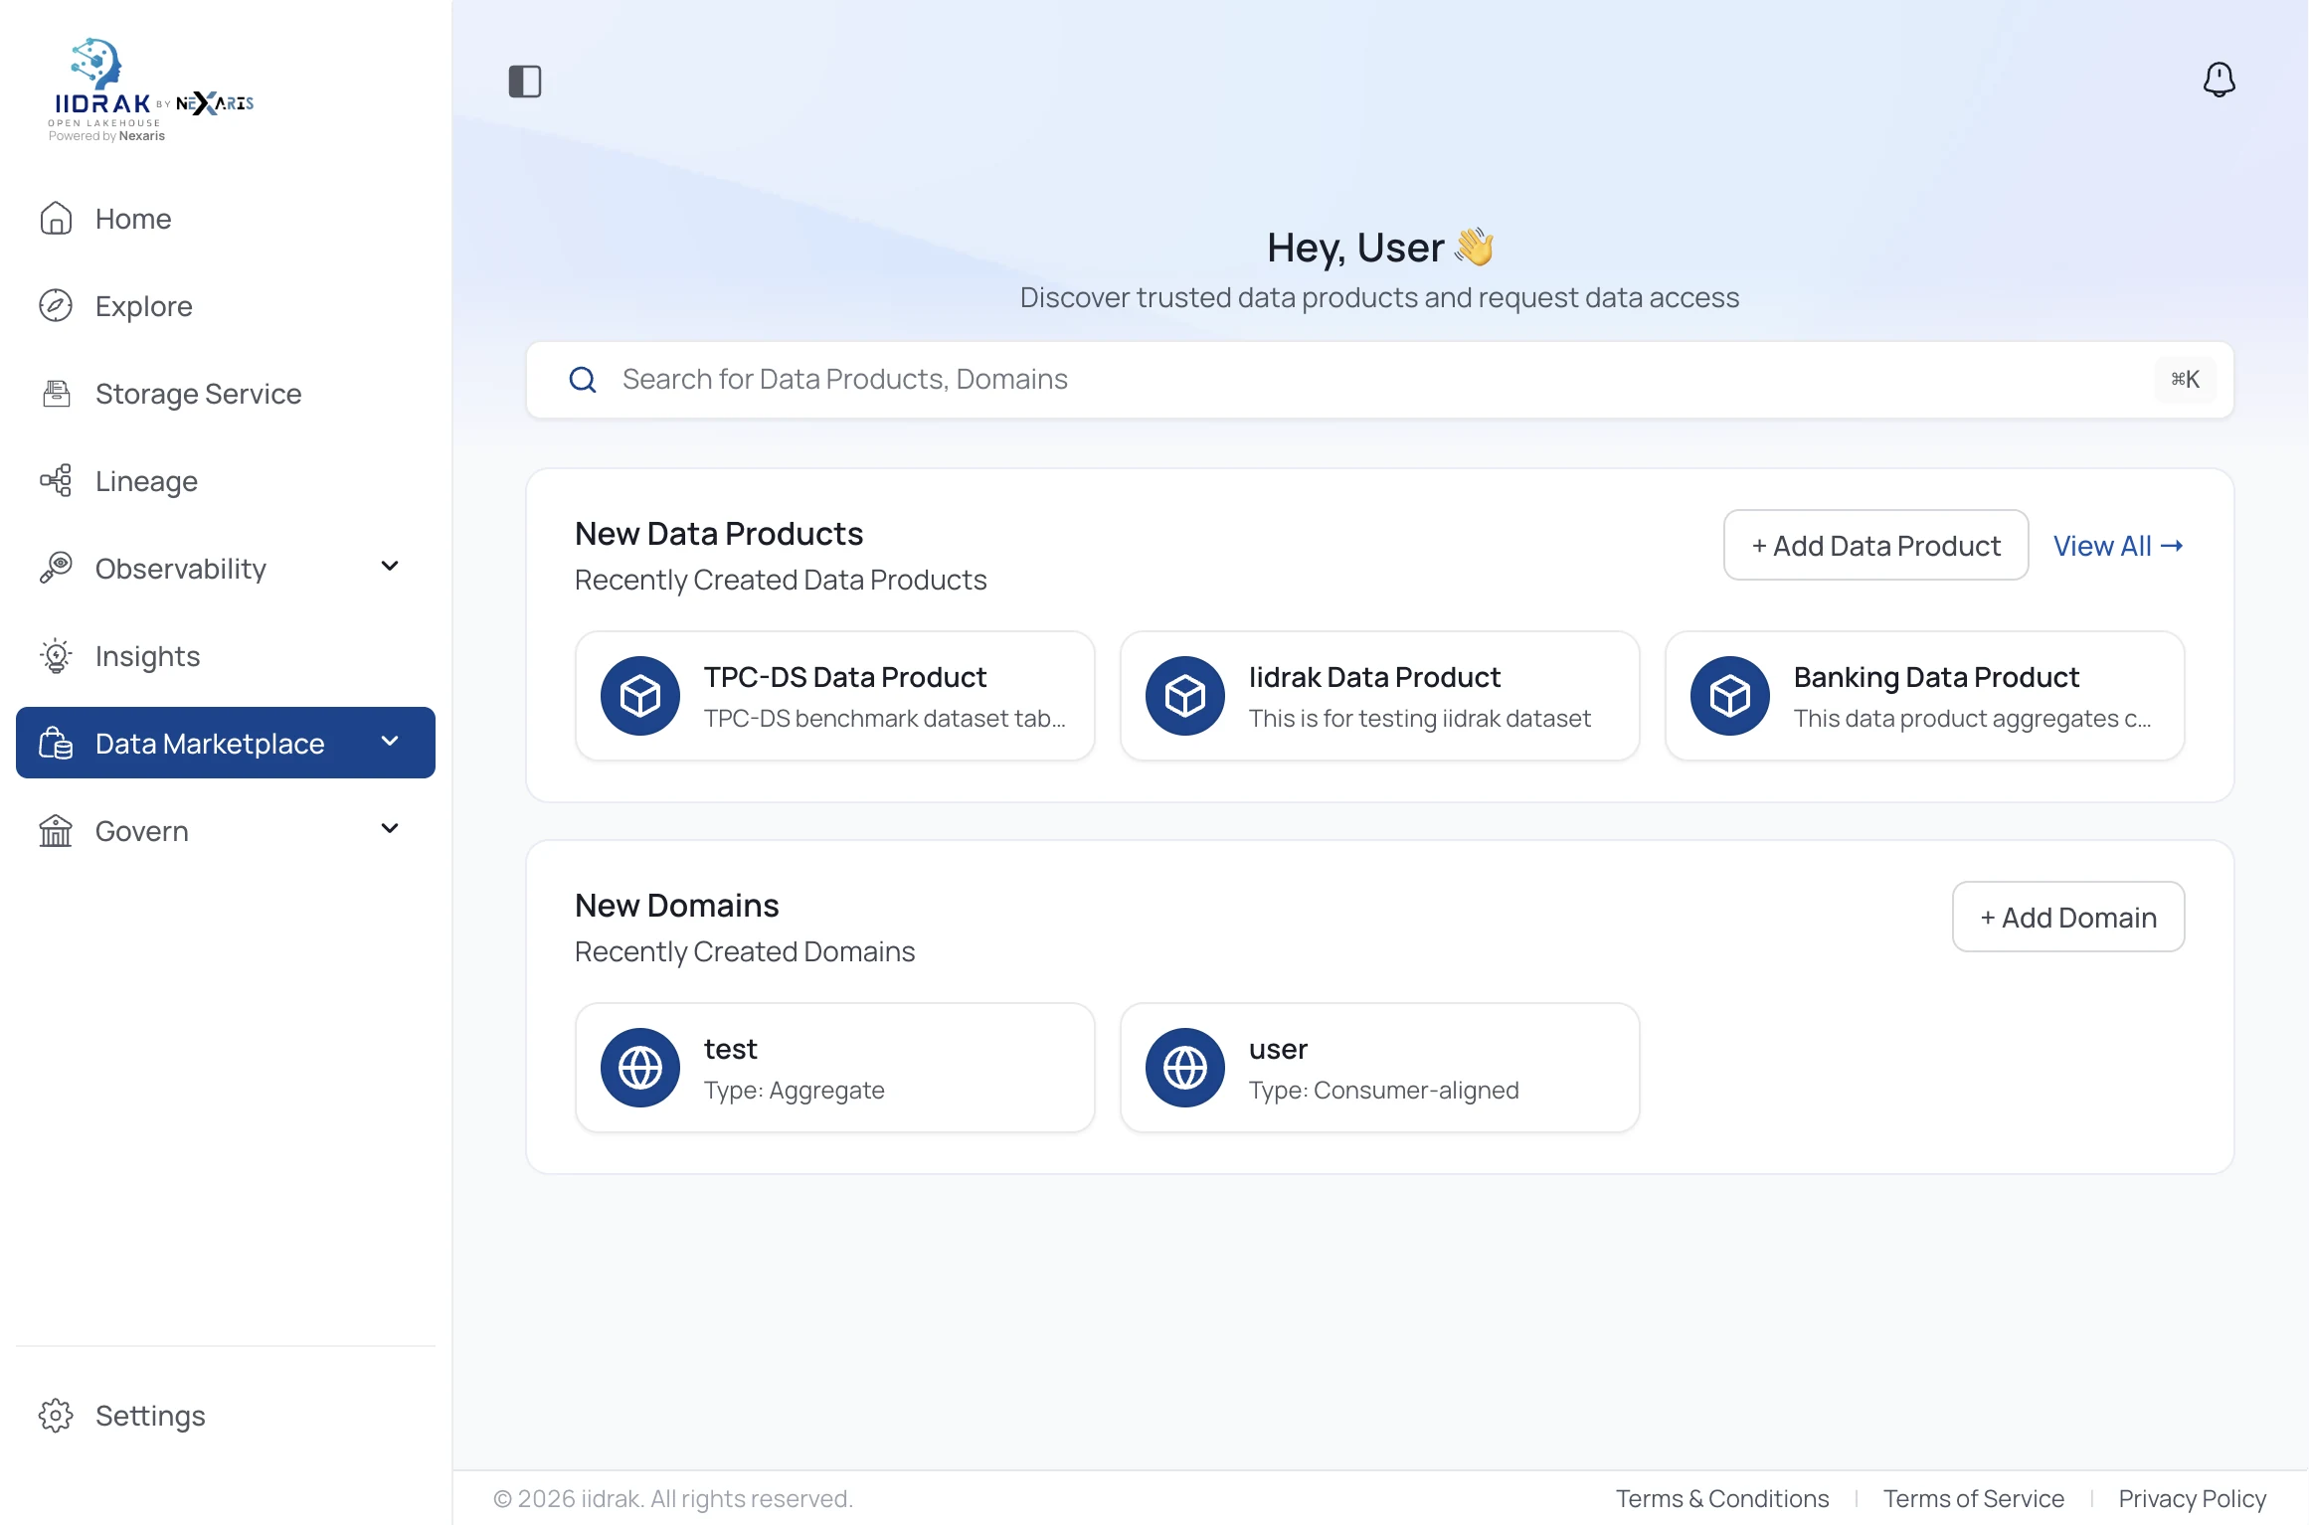Open Storage Service menu item
This screenshot has width=2309, height=1525.
226,394
